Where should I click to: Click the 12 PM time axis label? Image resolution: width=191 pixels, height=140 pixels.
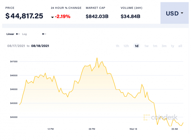point(51,129)
